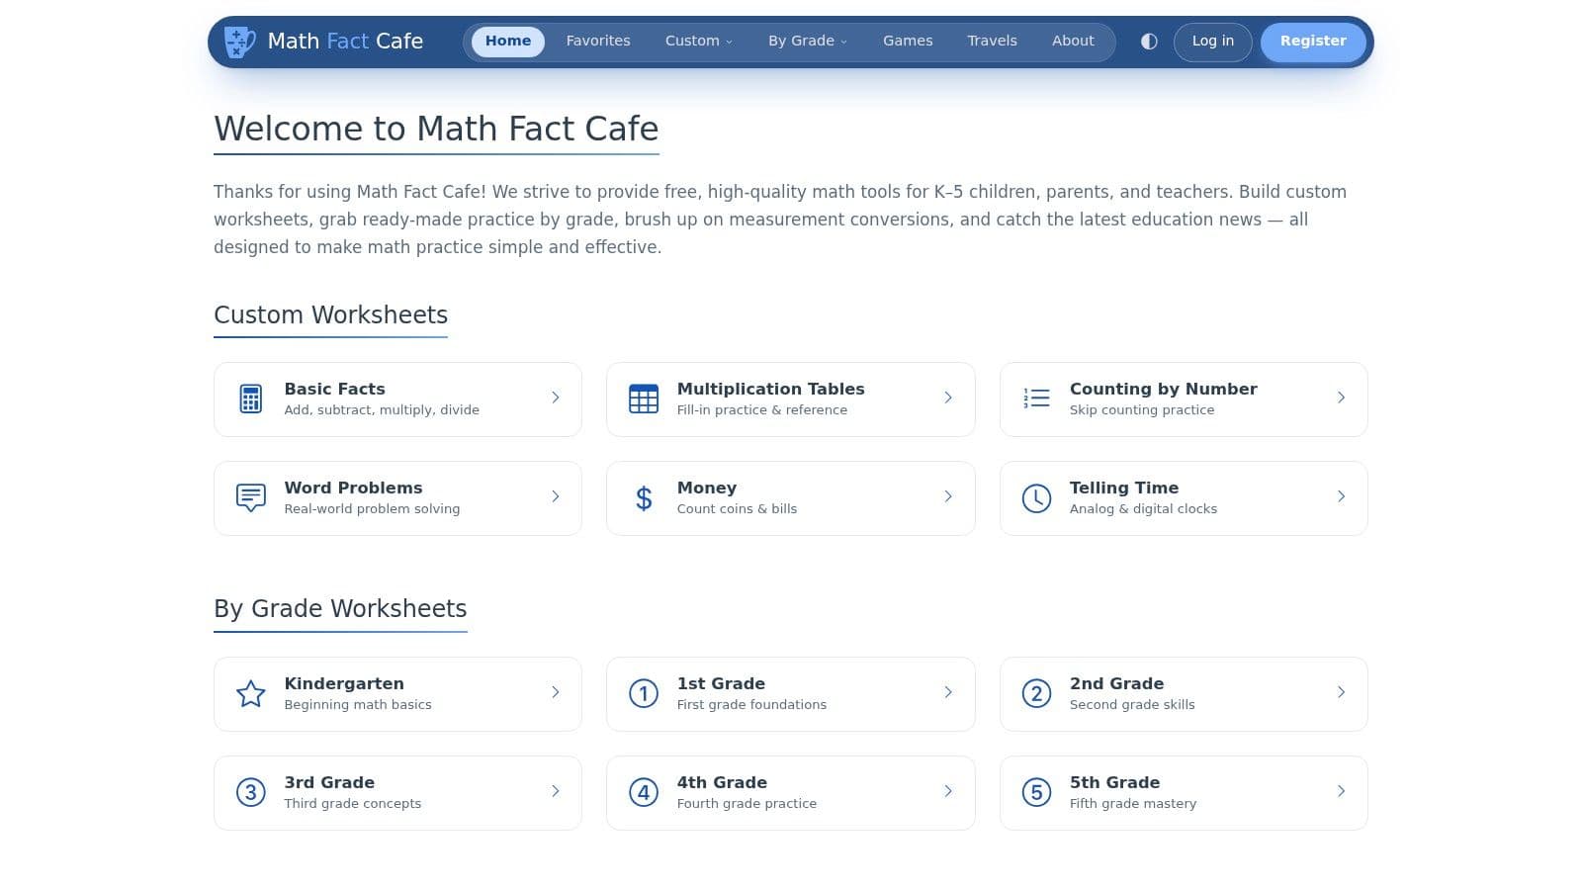The width and height of the screenshot is (1582, 890).
Task: Open the 5th Grade card title
Action: pos(1114,782)
